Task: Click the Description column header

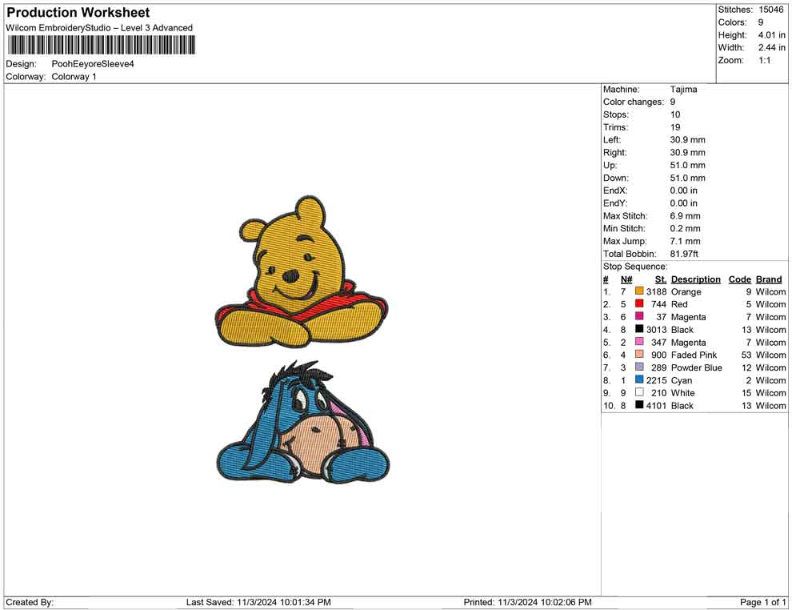Action: pos(695,279)
